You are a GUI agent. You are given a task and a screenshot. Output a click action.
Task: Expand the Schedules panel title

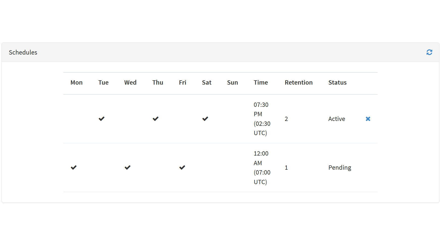(23, 52)
